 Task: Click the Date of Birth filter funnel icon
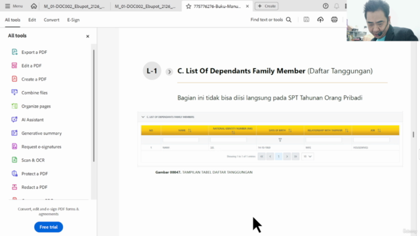pyautogui.click(x=280, y=140)
